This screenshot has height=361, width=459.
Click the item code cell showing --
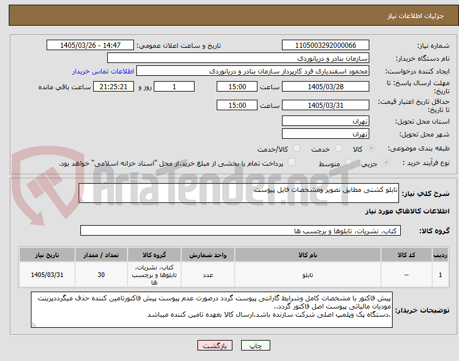407,275
